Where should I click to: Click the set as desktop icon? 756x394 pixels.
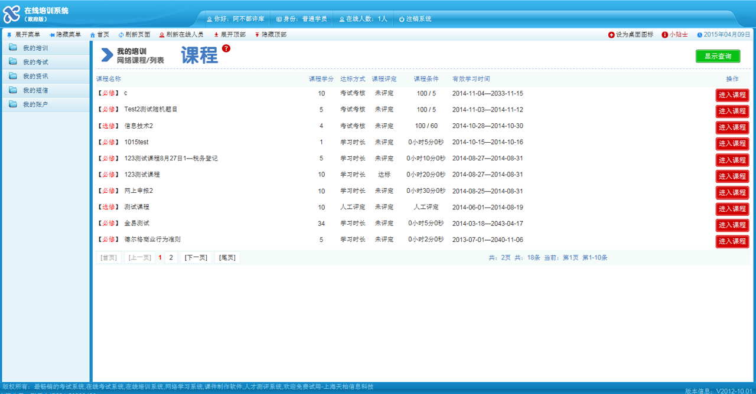click(x=611, y=35)
